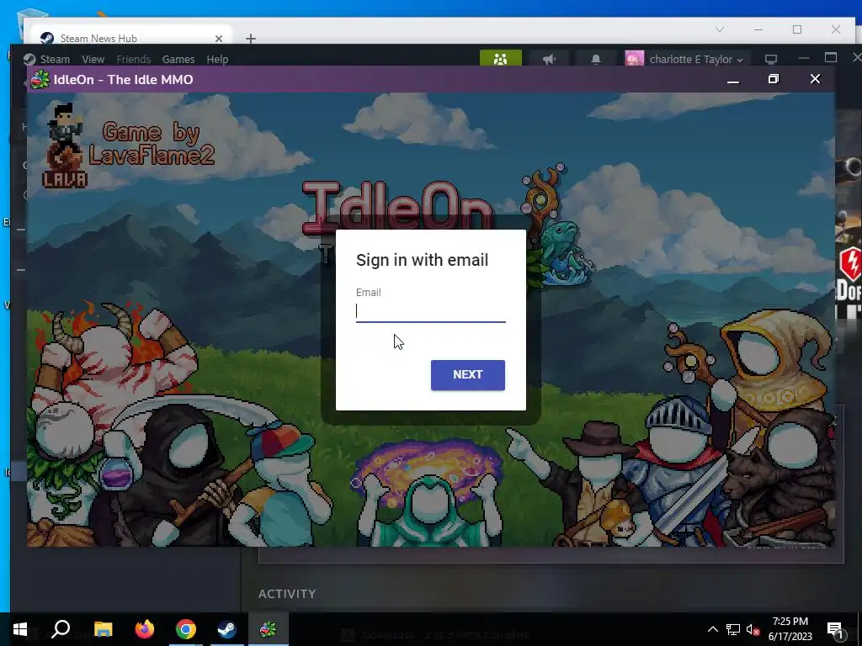Image resolution: width=862 pixels, height=646 pixels.
Task: Launch Firefox from the taskbar
Action: tap(144, 629)
